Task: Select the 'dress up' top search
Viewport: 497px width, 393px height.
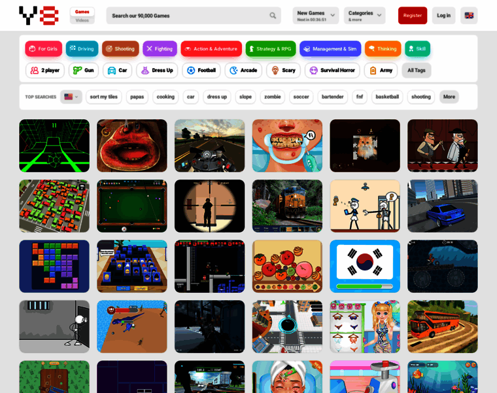Action: [x=217, y=97]
